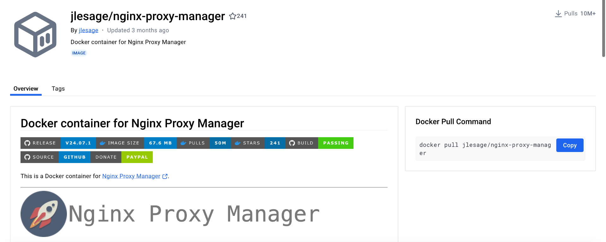606x242 pixels.
Task: Click the Docker Pulls 50M badge
Action: (204, 143)
